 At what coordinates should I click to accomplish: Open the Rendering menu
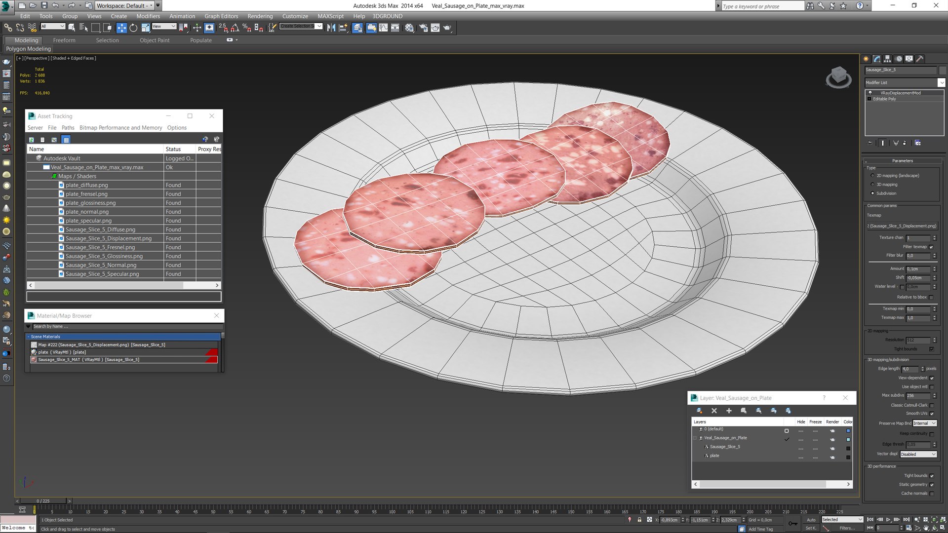(x=260, y=16)
